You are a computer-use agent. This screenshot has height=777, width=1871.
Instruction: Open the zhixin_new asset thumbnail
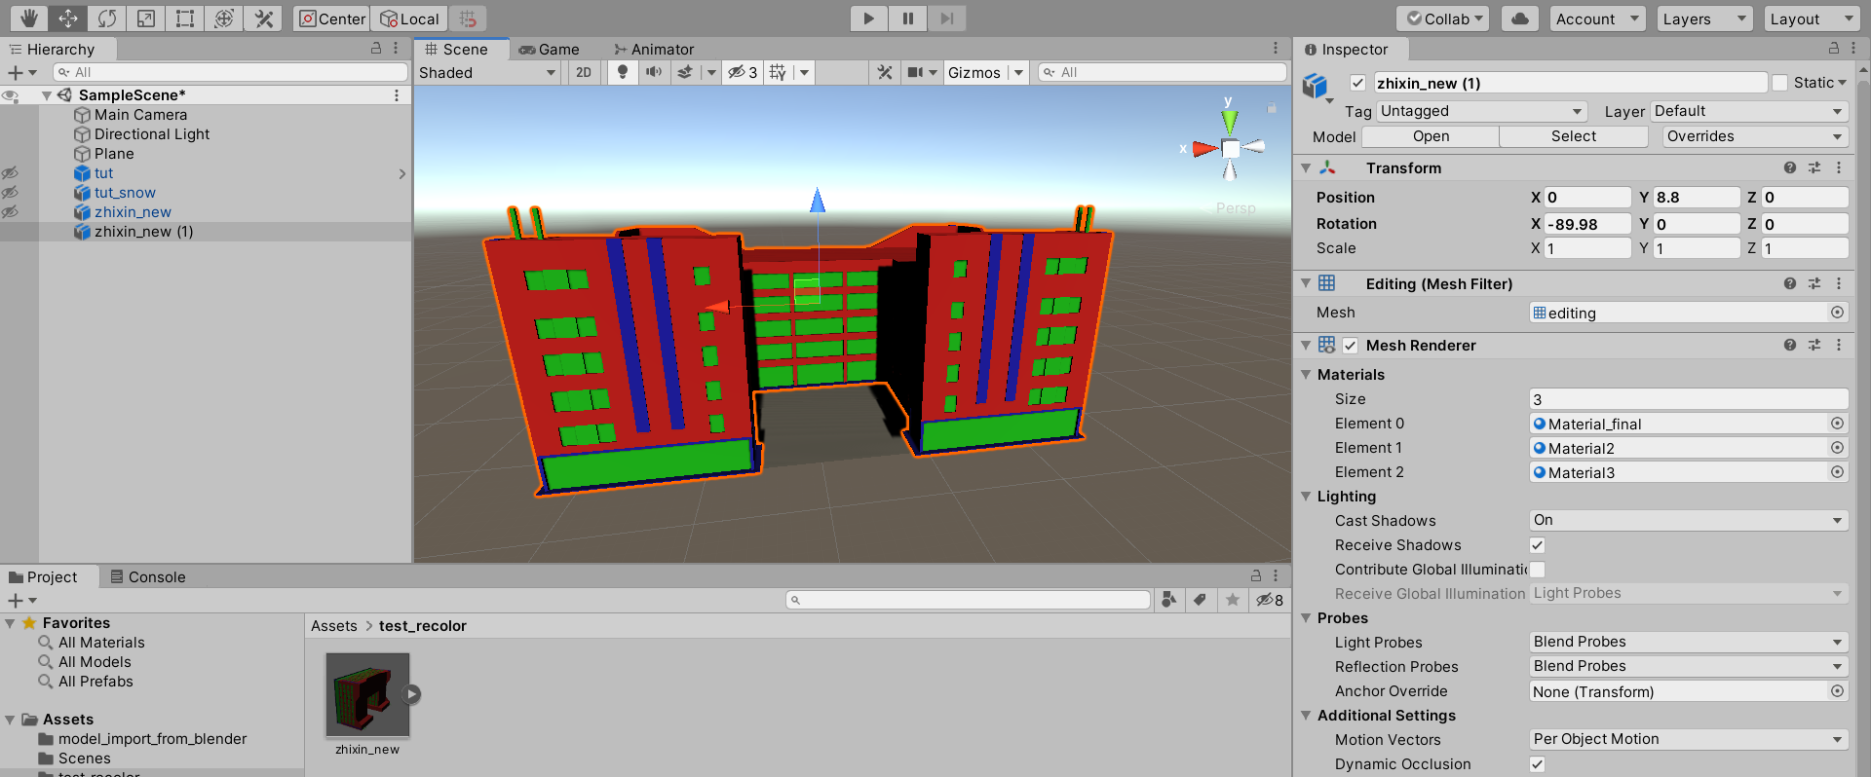coord(367,694)
